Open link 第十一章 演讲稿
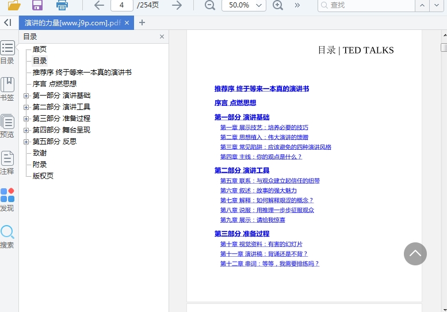Screen dimensions: 447x312 click(x=263, y=253)
